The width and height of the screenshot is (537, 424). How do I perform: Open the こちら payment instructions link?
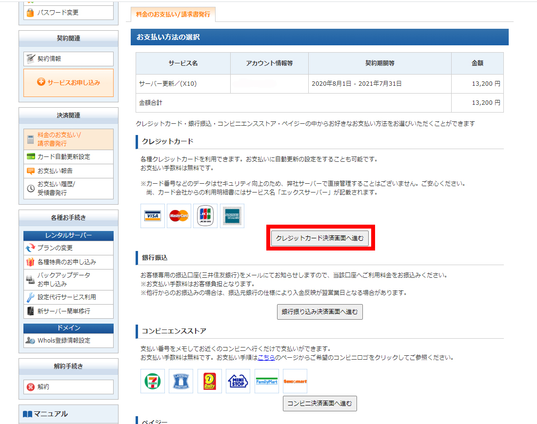pos(266,358)
